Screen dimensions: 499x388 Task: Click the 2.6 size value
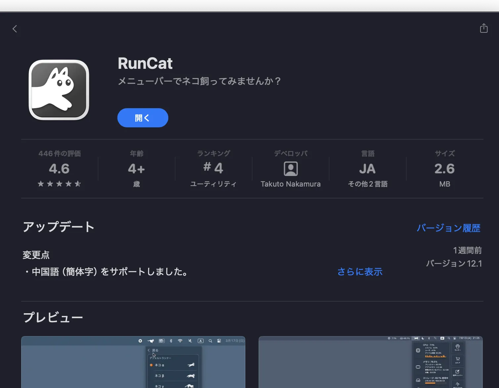tap(444, 169)
